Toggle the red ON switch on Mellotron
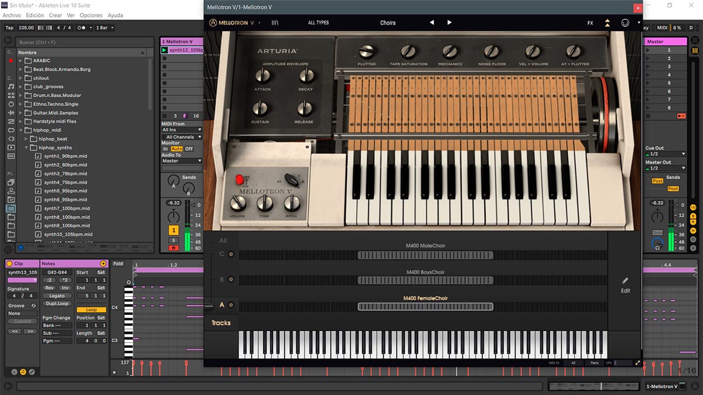The width and height of the screenshot is (703, 395). 240,180
